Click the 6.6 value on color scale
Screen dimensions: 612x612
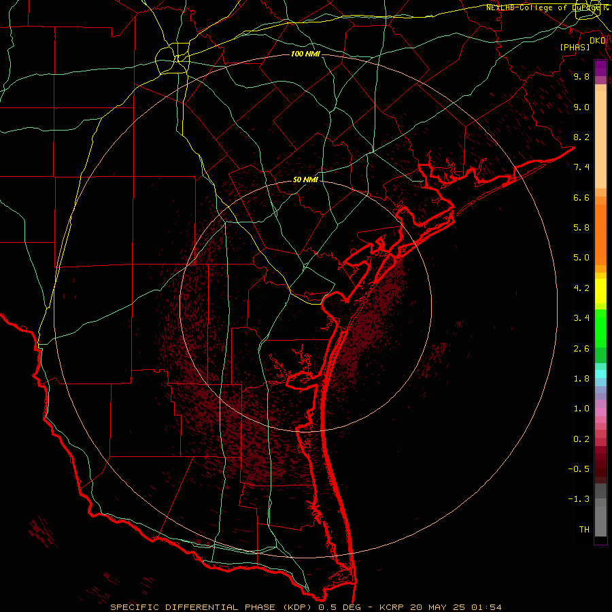coord(581,197)
